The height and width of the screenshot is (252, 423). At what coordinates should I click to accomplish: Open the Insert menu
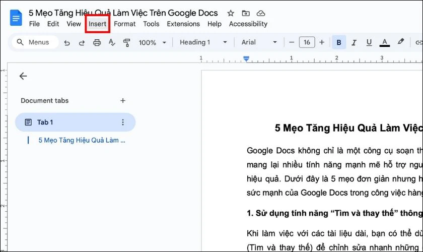tap(97, 24)
